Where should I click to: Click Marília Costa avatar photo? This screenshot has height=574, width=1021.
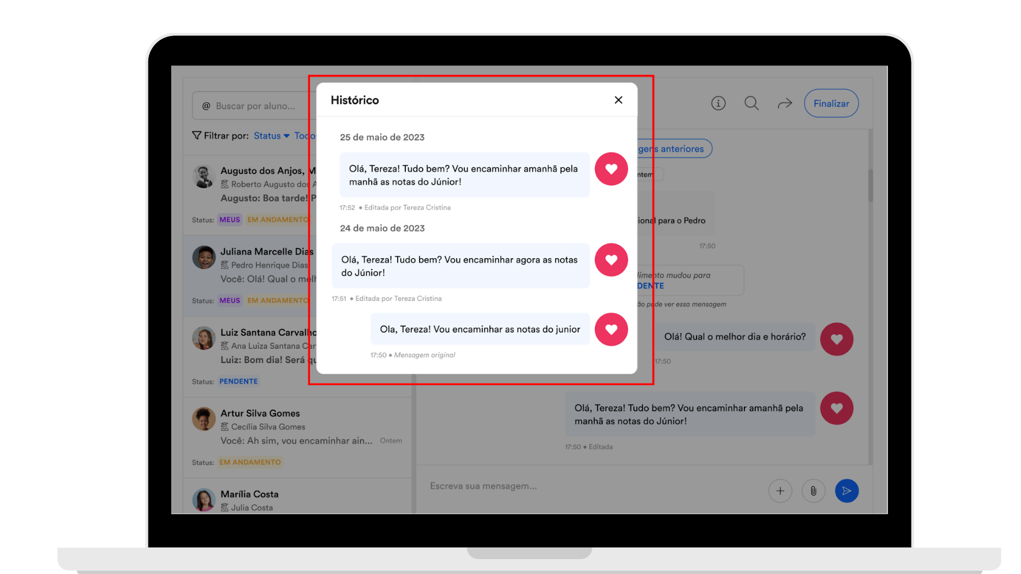[204, 500]
